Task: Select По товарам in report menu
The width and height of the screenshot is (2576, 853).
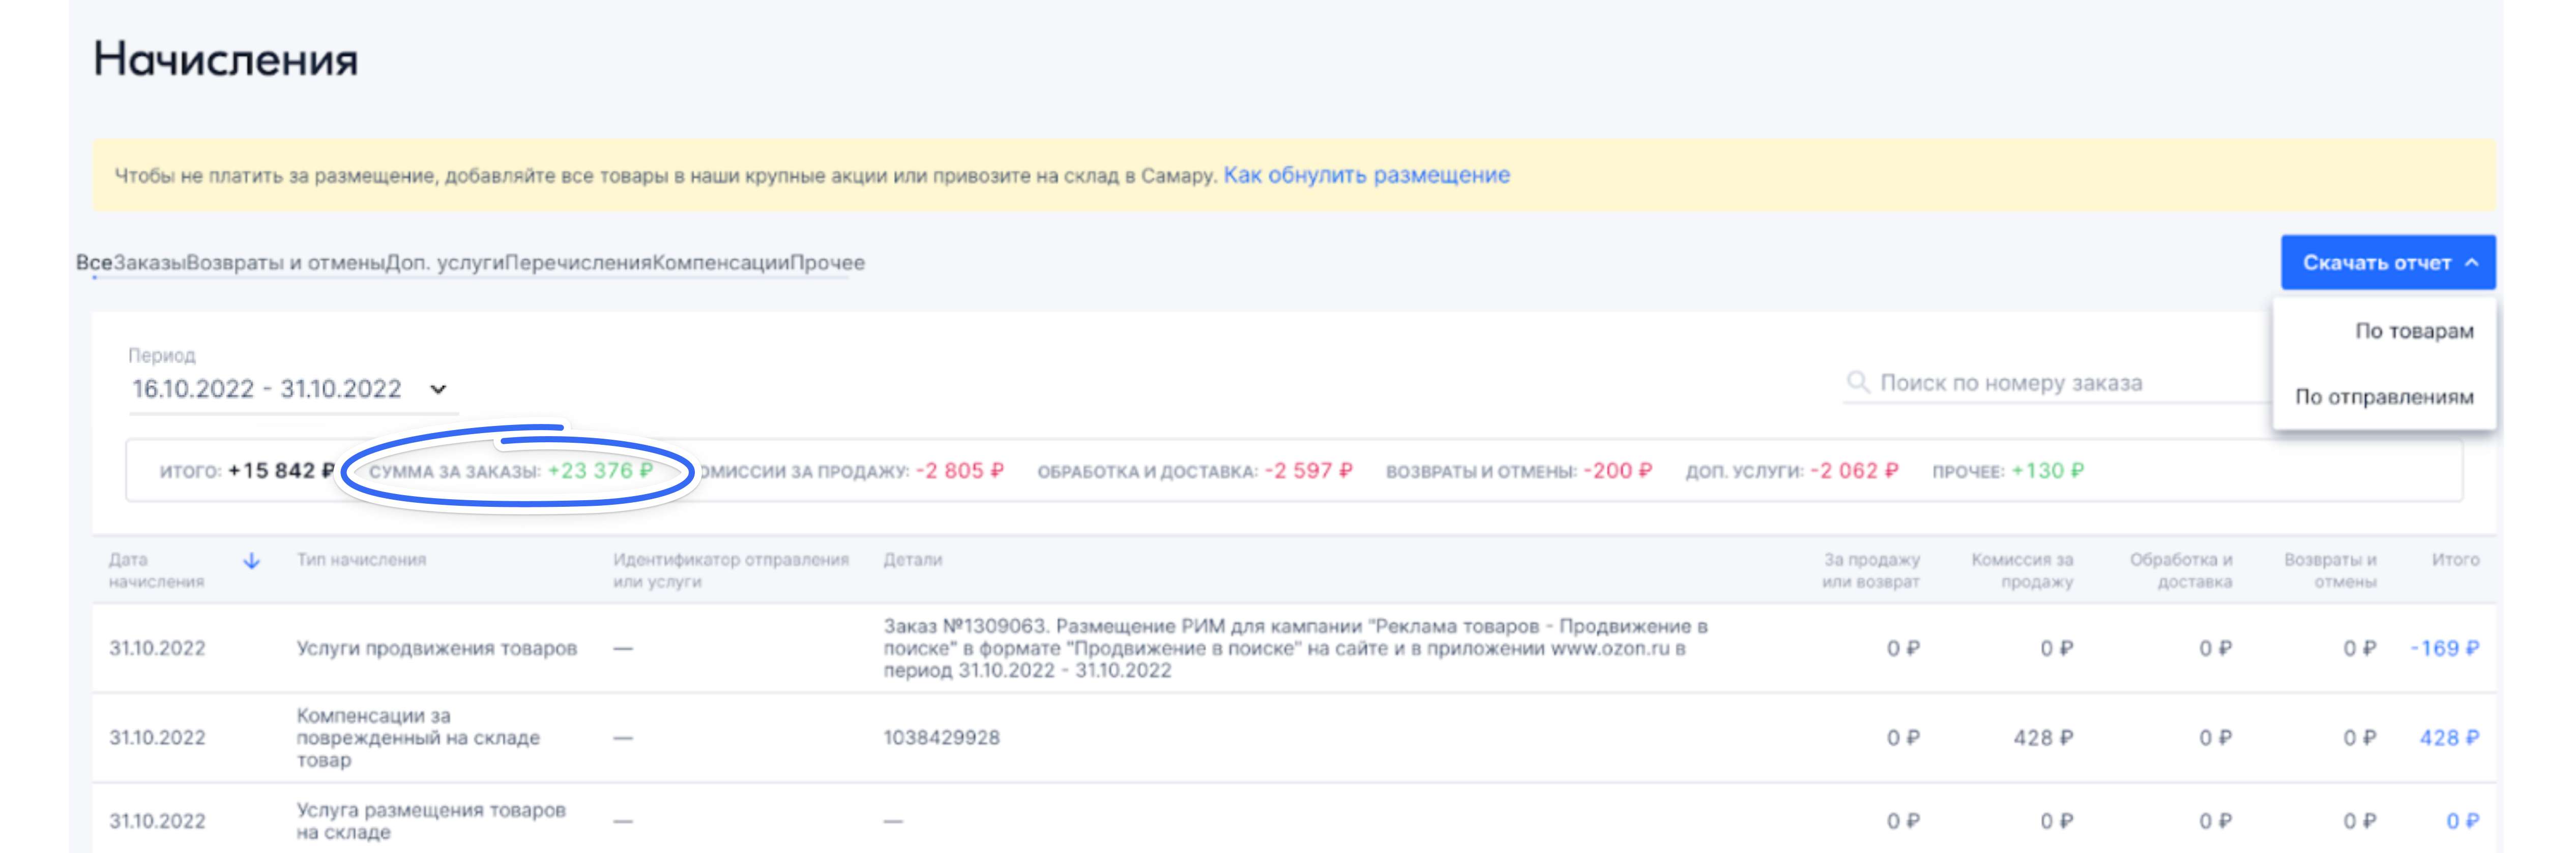Action: coord(2413,331)
